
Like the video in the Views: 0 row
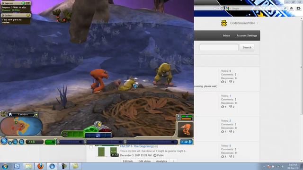pos(223,82)
